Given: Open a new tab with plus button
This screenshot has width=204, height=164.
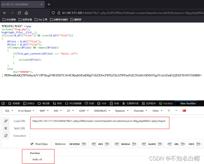Looking at the screenshot, I should [49, 4].
